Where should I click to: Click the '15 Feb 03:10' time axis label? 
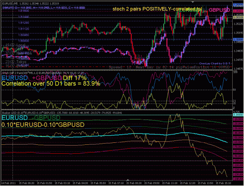[x=62, y=183]
